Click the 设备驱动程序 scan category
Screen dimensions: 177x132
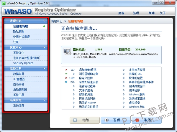(x=87, y=86)
